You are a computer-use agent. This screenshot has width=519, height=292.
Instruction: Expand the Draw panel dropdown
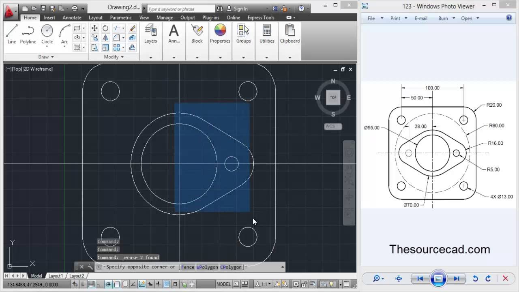[x=46, y=57]
